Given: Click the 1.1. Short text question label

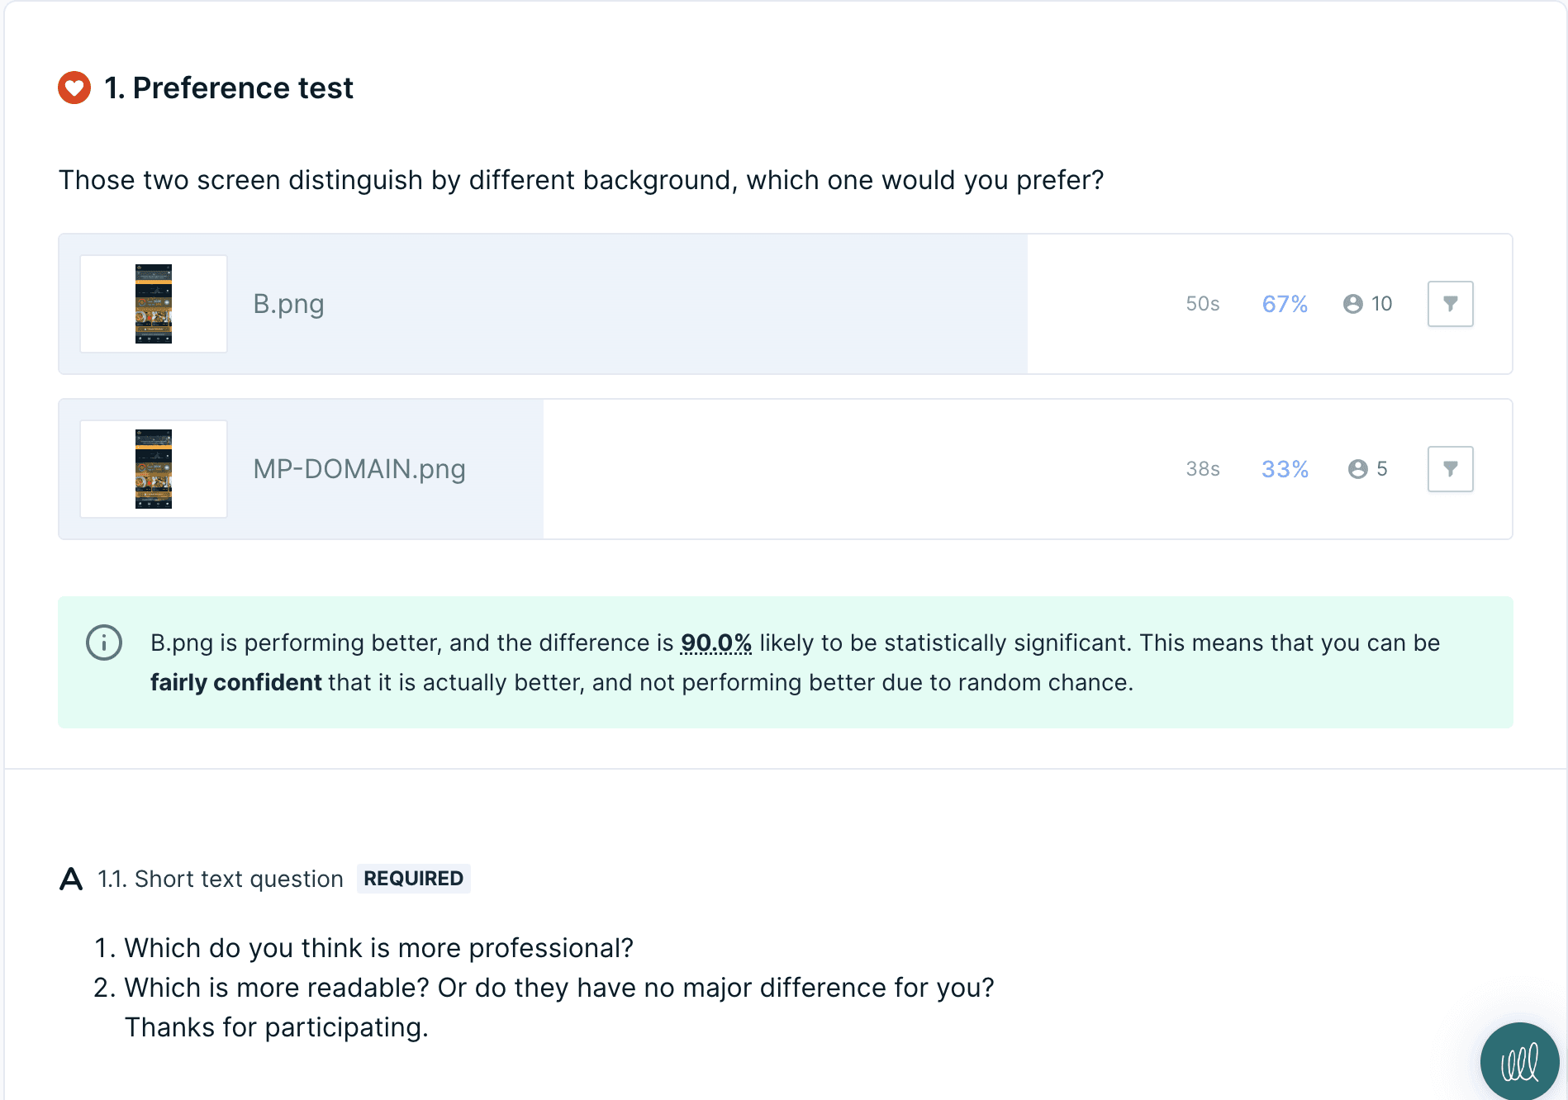Looking at the screenshot, I should click(x=221, y=879).
